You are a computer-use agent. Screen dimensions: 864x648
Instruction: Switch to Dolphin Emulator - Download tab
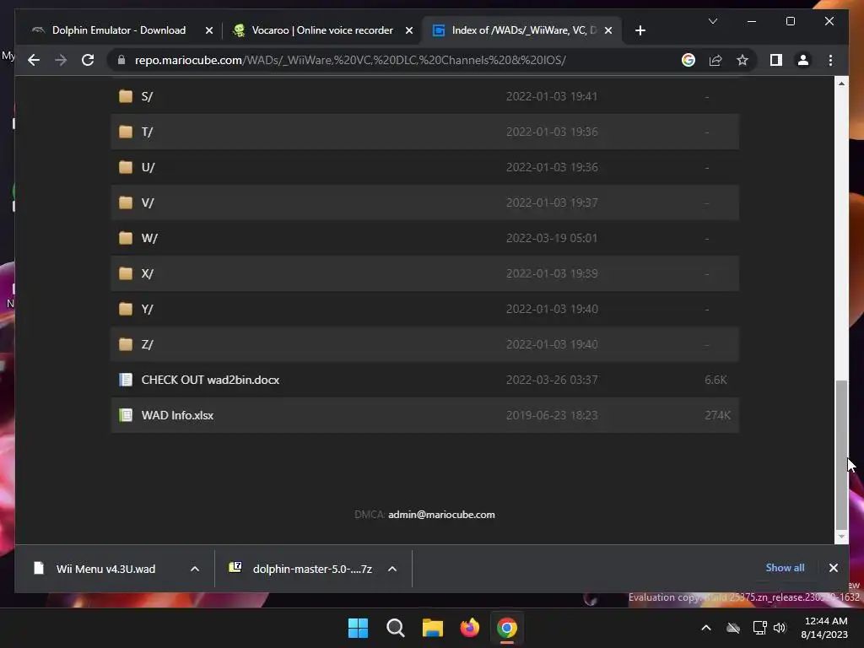pos(118,30)
